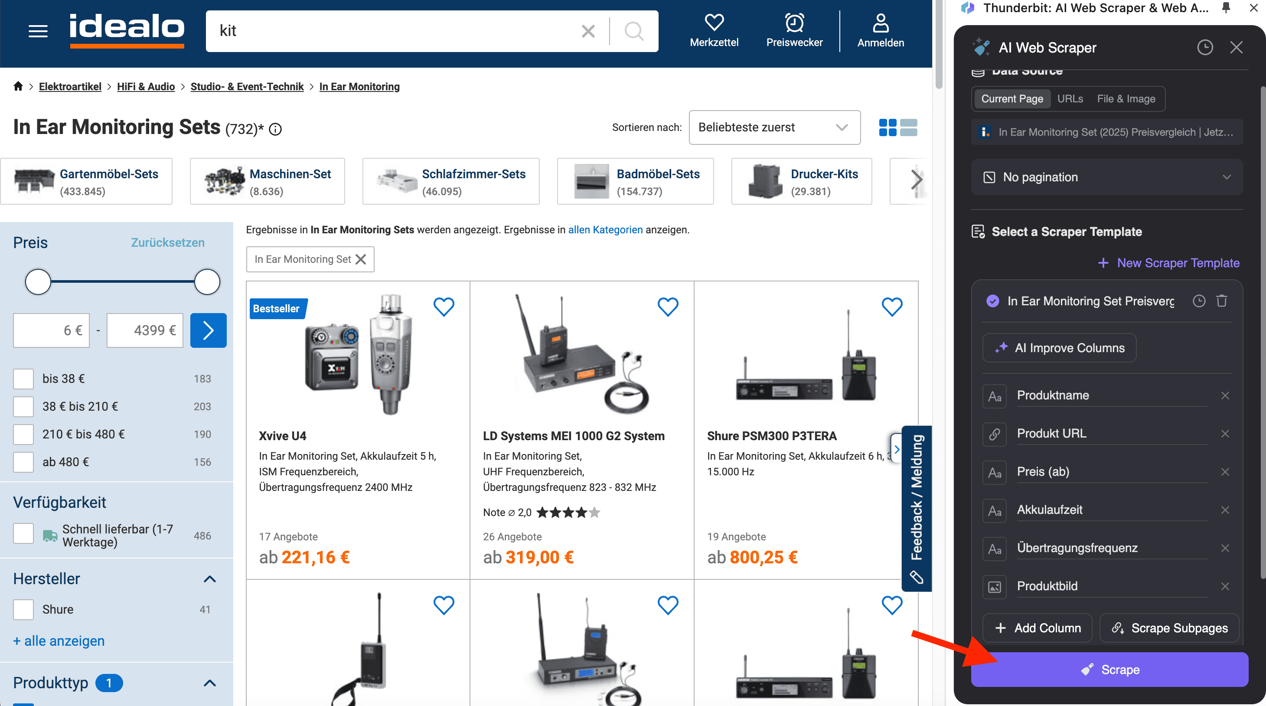
Task: Check the 'bis 38 €' price filter
Action: tap(23, 379)
